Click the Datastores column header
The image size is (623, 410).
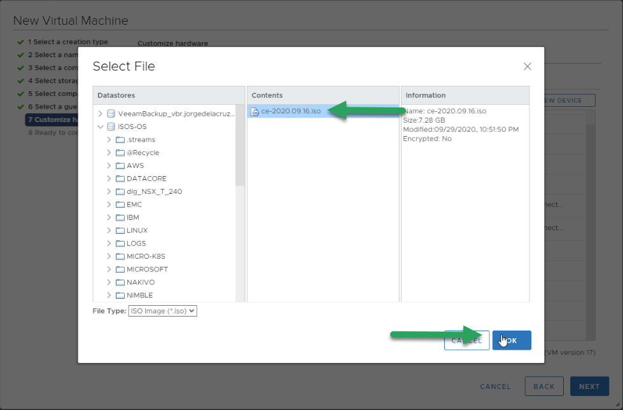pos(169,95)
